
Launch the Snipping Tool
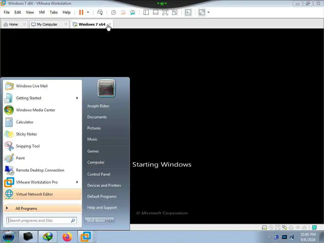click(x=43, y=146)
